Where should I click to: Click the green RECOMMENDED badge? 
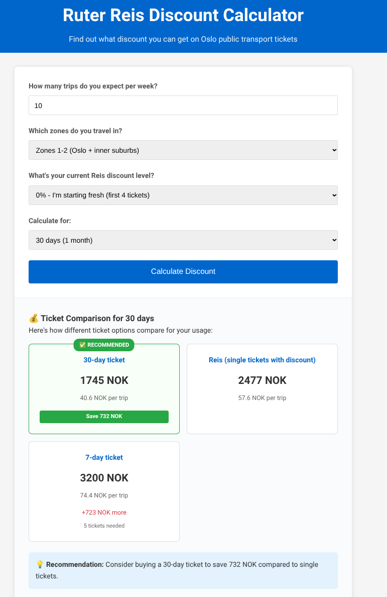(104, 345)
